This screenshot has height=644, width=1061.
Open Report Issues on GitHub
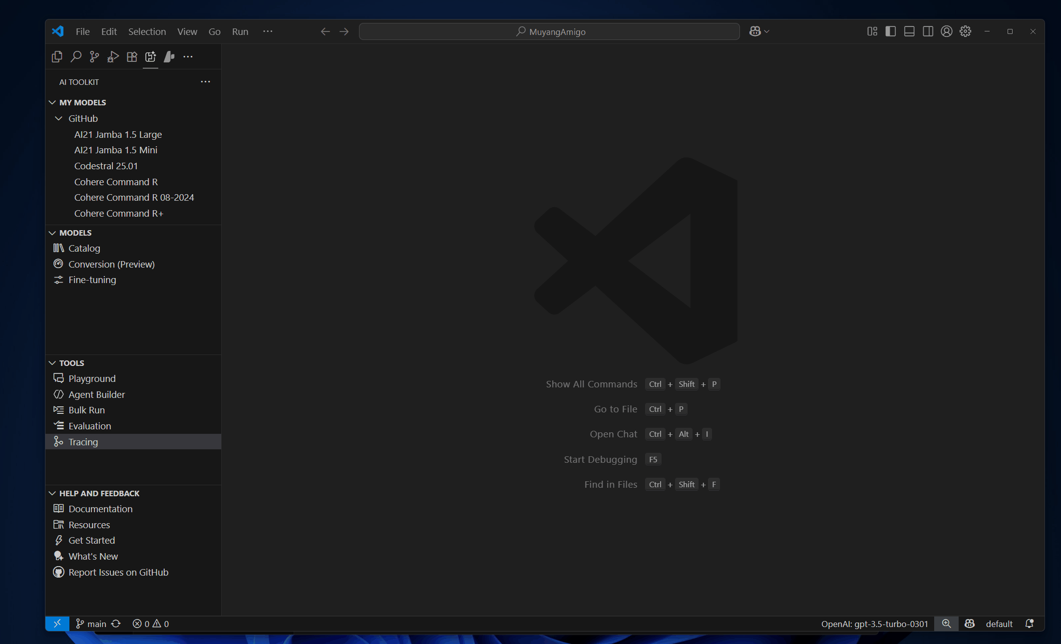point(133,572)
